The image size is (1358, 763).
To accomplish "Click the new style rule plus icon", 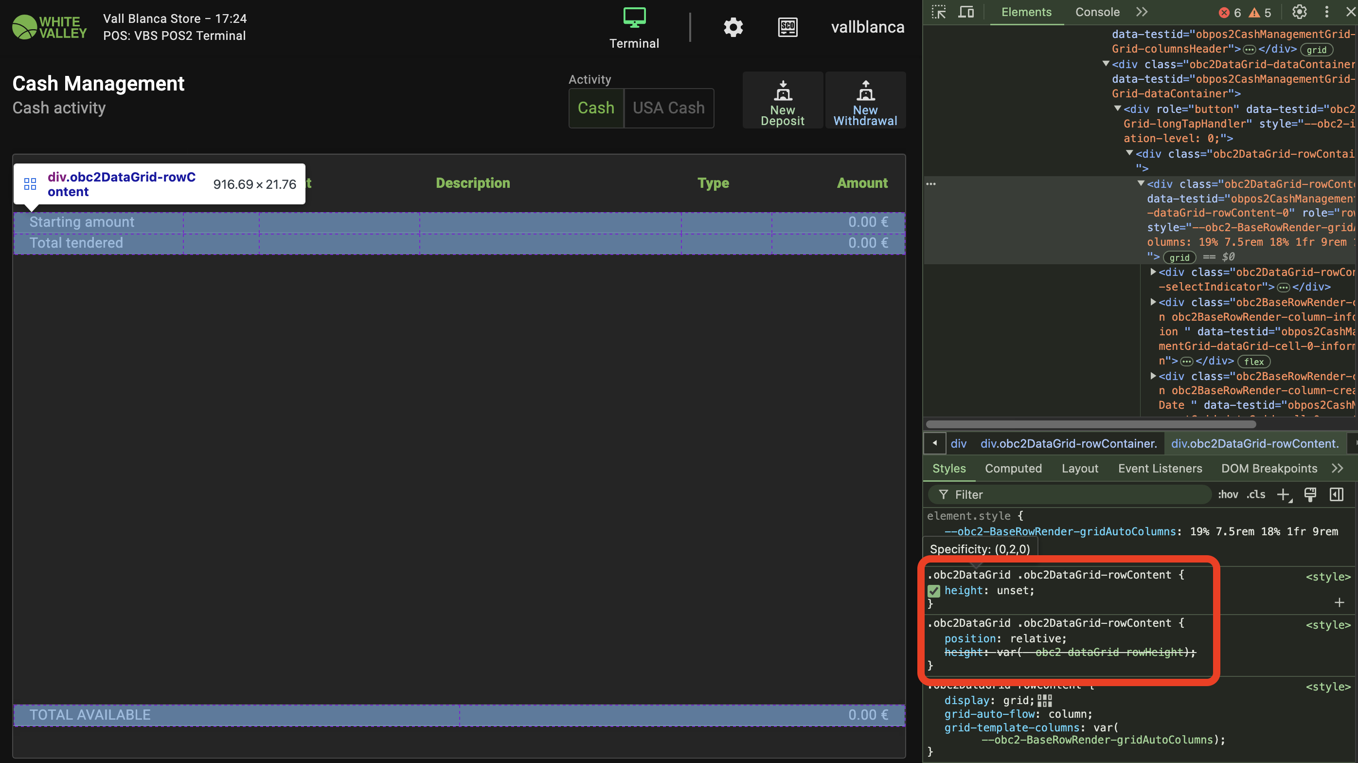I will coord(1283,494).
